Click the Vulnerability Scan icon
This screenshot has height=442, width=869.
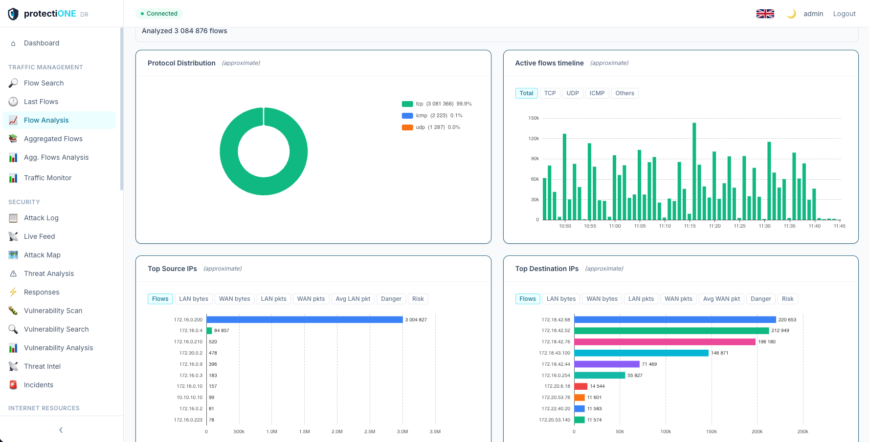(x=13, y=311)
